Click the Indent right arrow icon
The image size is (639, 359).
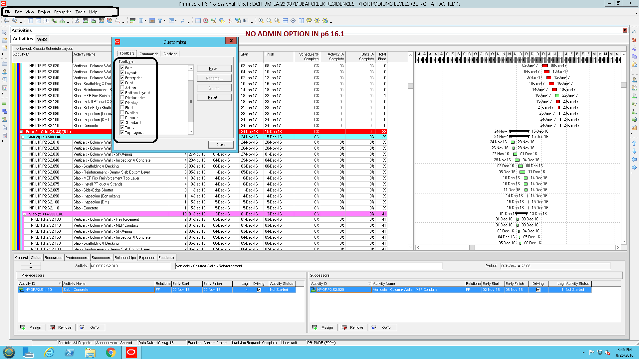(634, 167)
